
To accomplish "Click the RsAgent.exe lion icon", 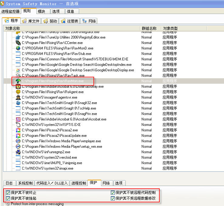I will (x=18, y=92).
